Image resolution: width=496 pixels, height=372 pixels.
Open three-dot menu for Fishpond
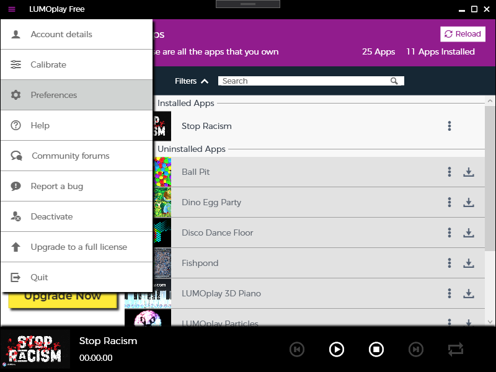(449, 263)
